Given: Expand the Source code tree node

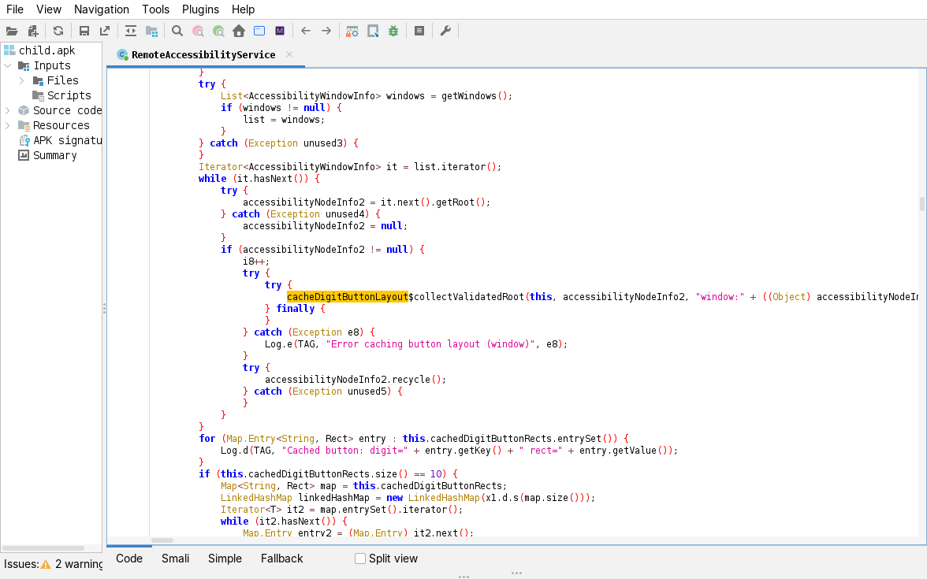Looking at the screenshot, I should point(8,110).
